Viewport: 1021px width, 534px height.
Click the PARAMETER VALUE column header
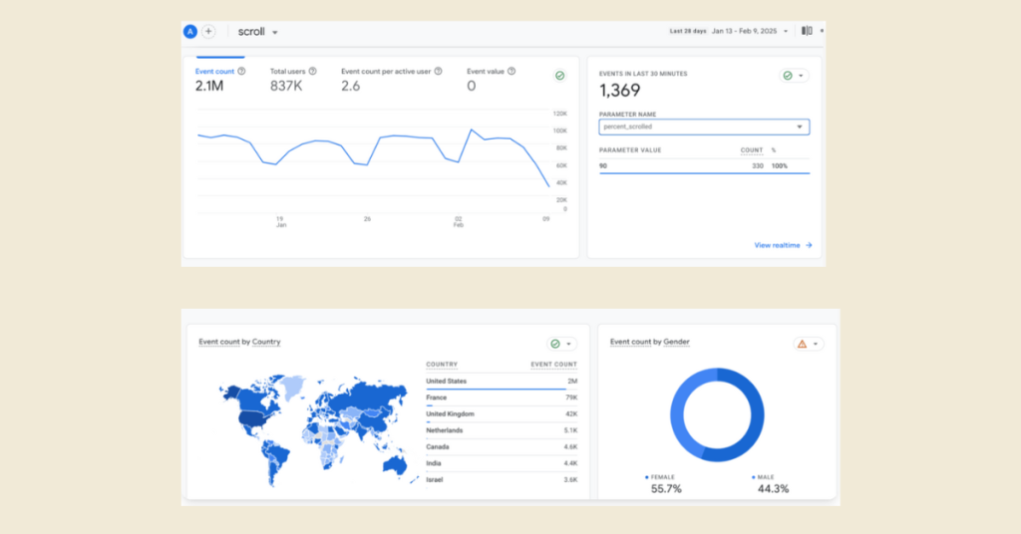click(x=630, y=150)
